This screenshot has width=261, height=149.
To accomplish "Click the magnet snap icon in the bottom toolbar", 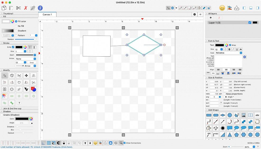I will (x=59, y=143).
